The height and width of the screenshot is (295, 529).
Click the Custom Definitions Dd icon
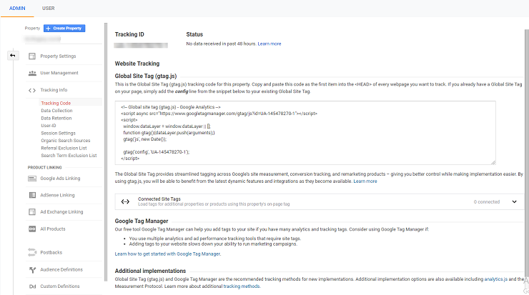32,286
